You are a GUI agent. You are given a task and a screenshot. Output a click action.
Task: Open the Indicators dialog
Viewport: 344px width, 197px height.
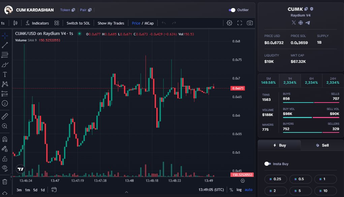point(37,23)
